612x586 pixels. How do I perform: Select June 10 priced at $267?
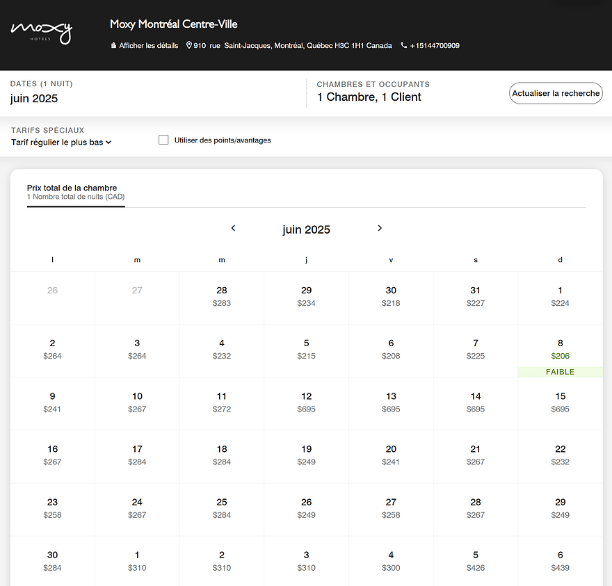(x=137, y=404)
